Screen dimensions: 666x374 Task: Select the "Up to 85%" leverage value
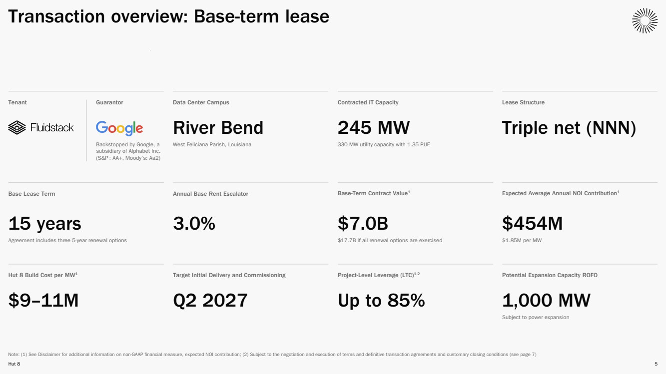[x=381, y=301]
